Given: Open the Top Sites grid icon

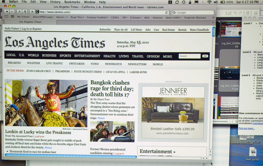Looking at the screenshot, I should [x=12, y=17].
